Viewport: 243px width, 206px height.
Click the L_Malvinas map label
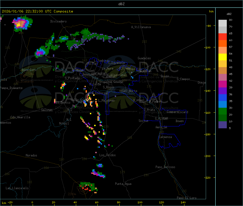[x=106, y=100]
